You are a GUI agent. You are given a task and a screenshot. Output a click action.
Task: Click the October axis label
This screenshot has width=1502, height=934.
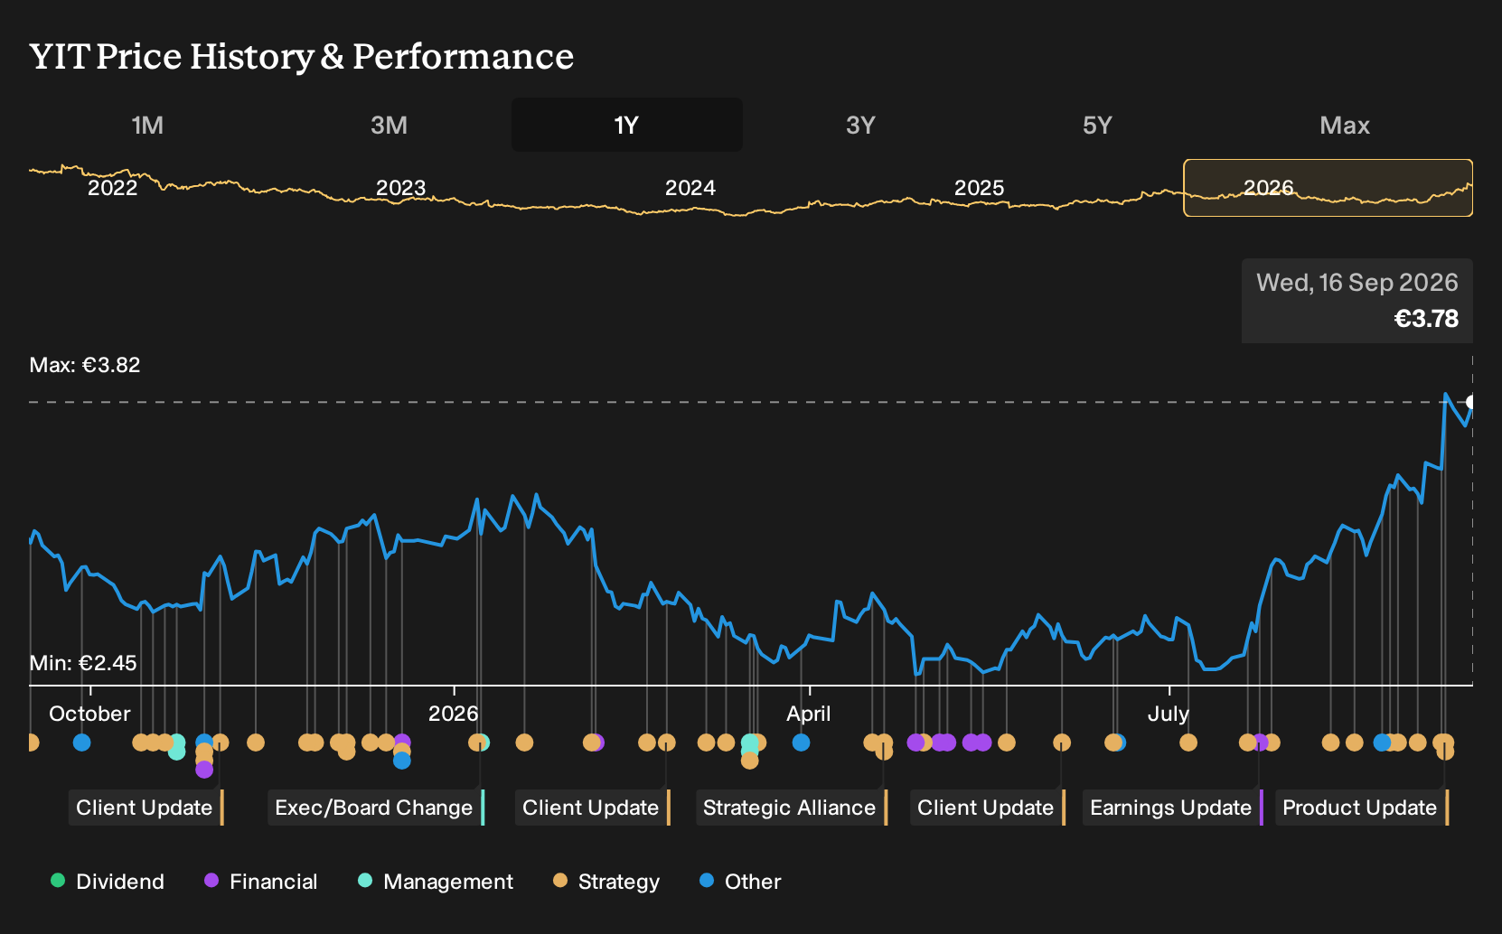pos(89,714)
